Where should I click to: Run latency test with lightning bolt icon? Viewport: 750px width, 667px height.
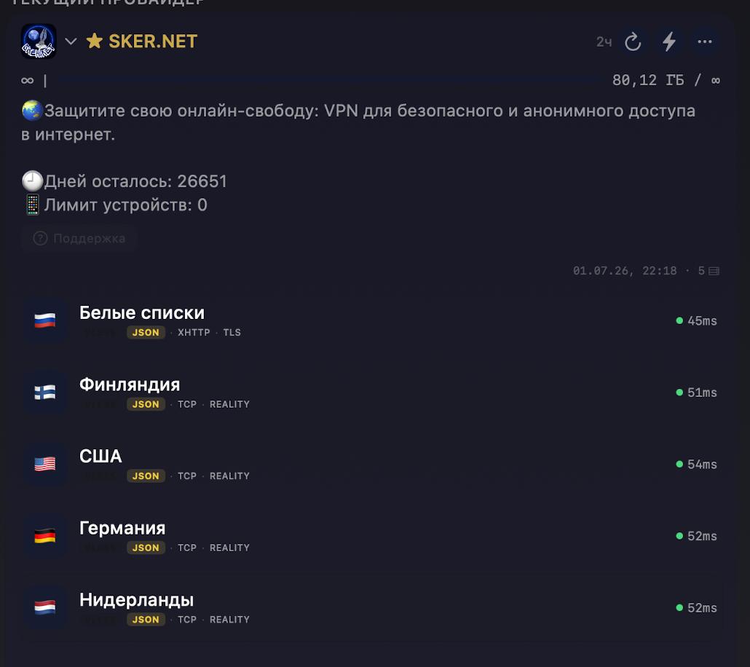[668, 42]
